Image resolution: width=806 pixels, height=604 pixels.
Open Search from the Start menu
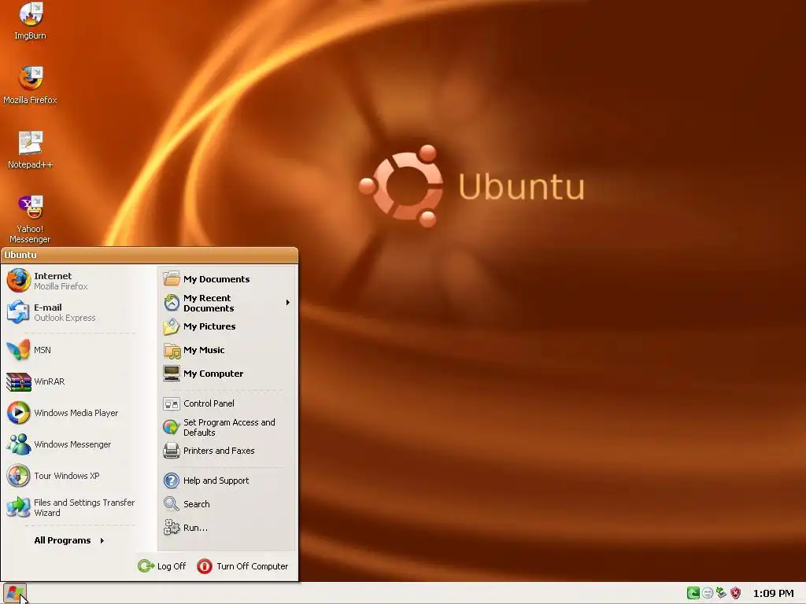point(227,504)
